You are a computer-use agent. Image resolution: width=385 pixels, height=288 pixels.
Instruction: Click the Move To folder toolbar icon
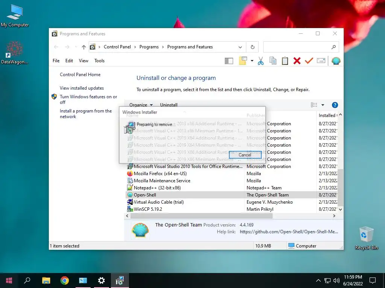243,61
